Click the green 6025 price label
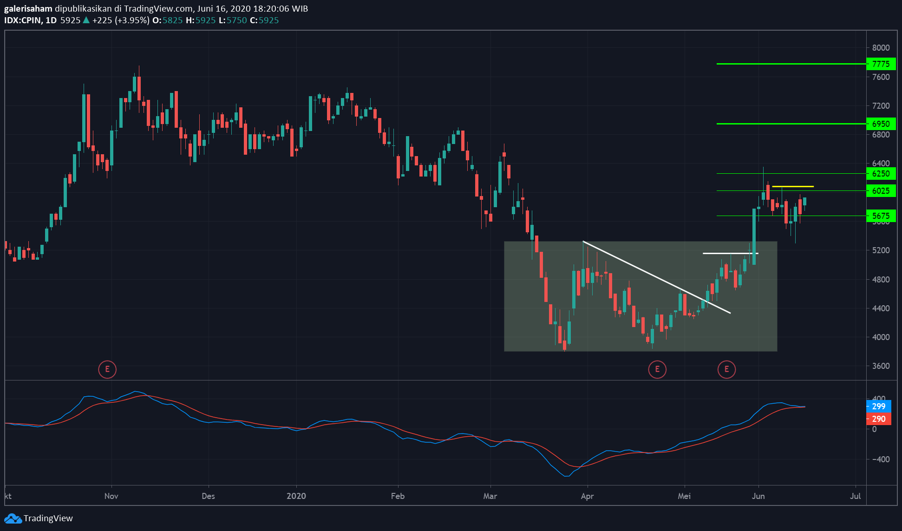The height and width of the screenshot is (531, 902). click(x=881, y=191)
